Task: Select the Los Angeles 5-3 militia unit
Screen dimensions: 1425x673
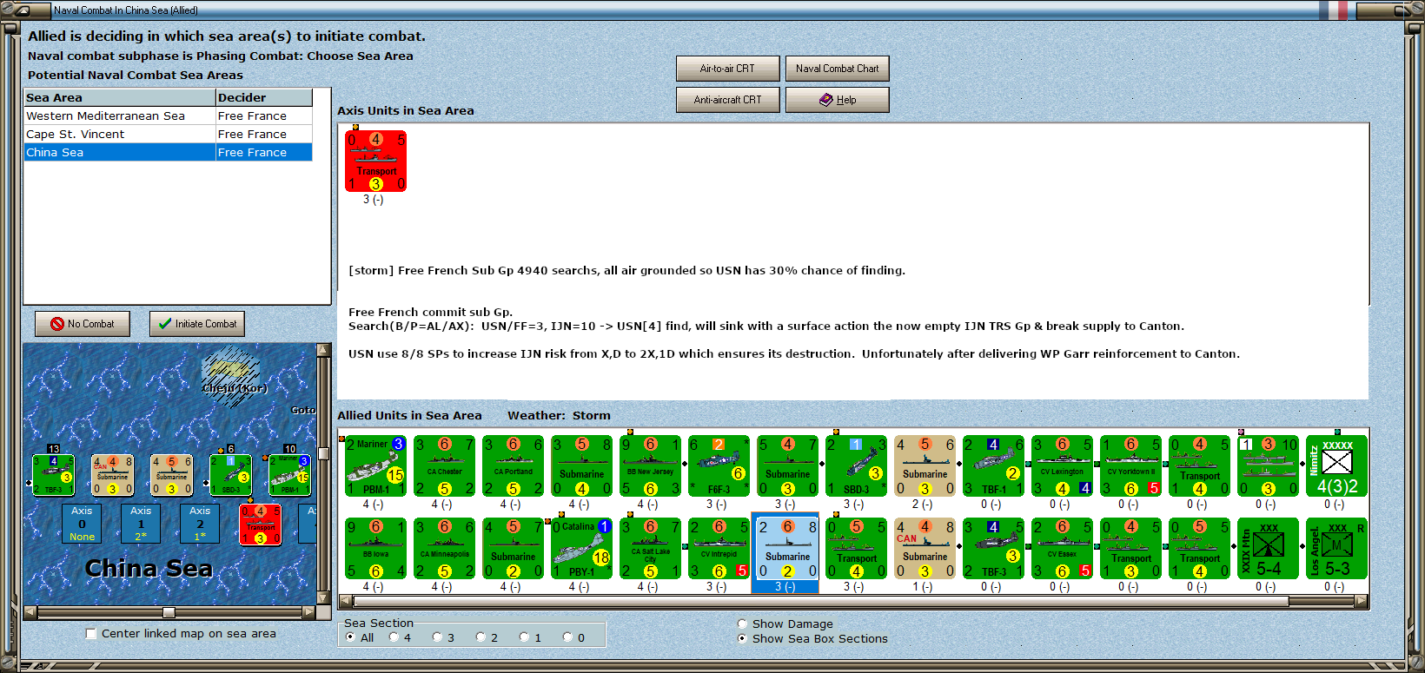Action: (x=1337, y=548)
